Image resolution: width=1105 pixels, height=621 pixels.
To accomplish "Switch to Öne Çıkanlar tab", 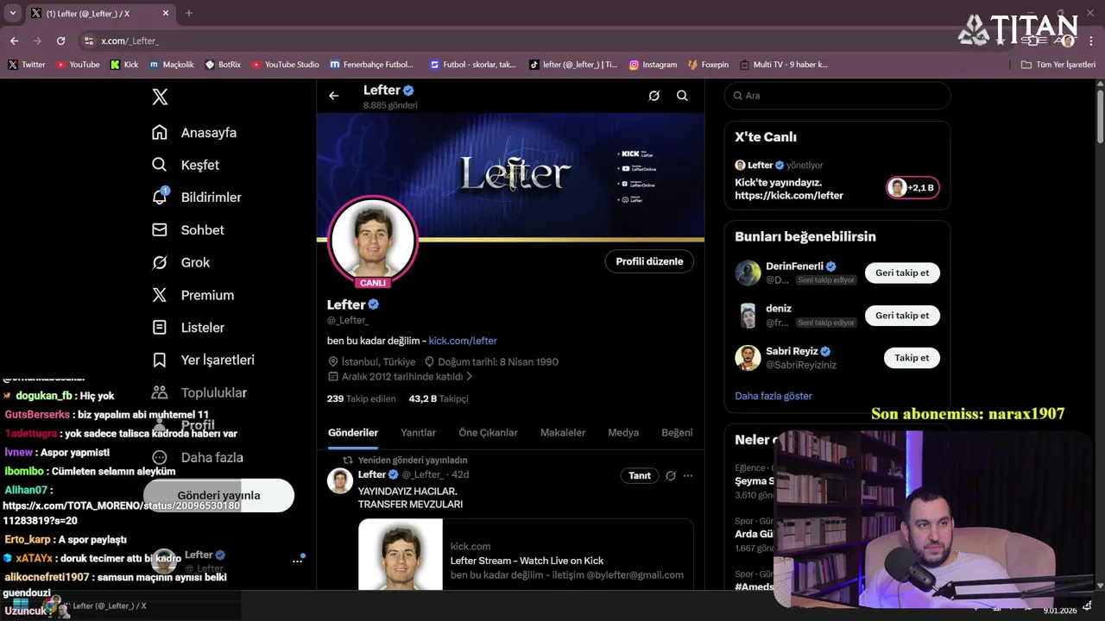I will click(x=488, y=433).
